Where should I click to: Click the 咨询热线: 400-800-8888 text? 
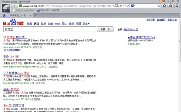pos(140,41)
